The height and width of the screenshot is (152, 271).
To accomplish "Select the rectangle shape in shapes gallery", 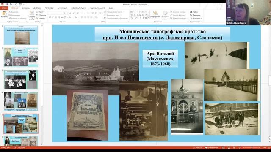I will 140,12.
